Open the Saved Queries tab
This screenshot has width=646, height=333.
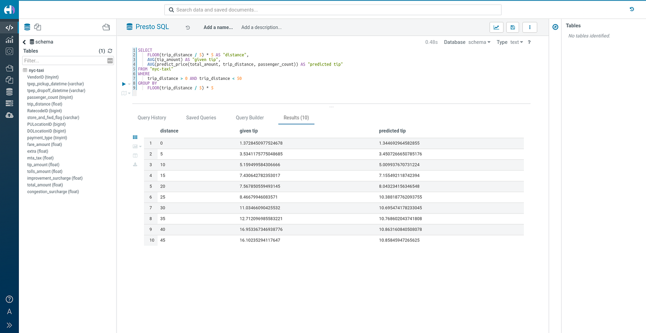(201, 117)
